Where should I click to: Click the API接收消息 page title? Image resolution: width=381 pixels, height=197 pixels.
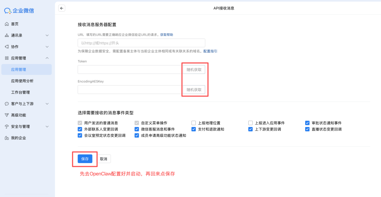(224, 8)
